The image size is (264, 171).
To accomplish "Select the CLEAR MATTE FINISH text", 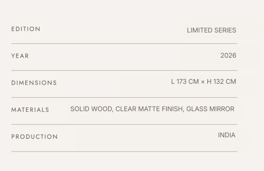I will (x=149, y=109).
